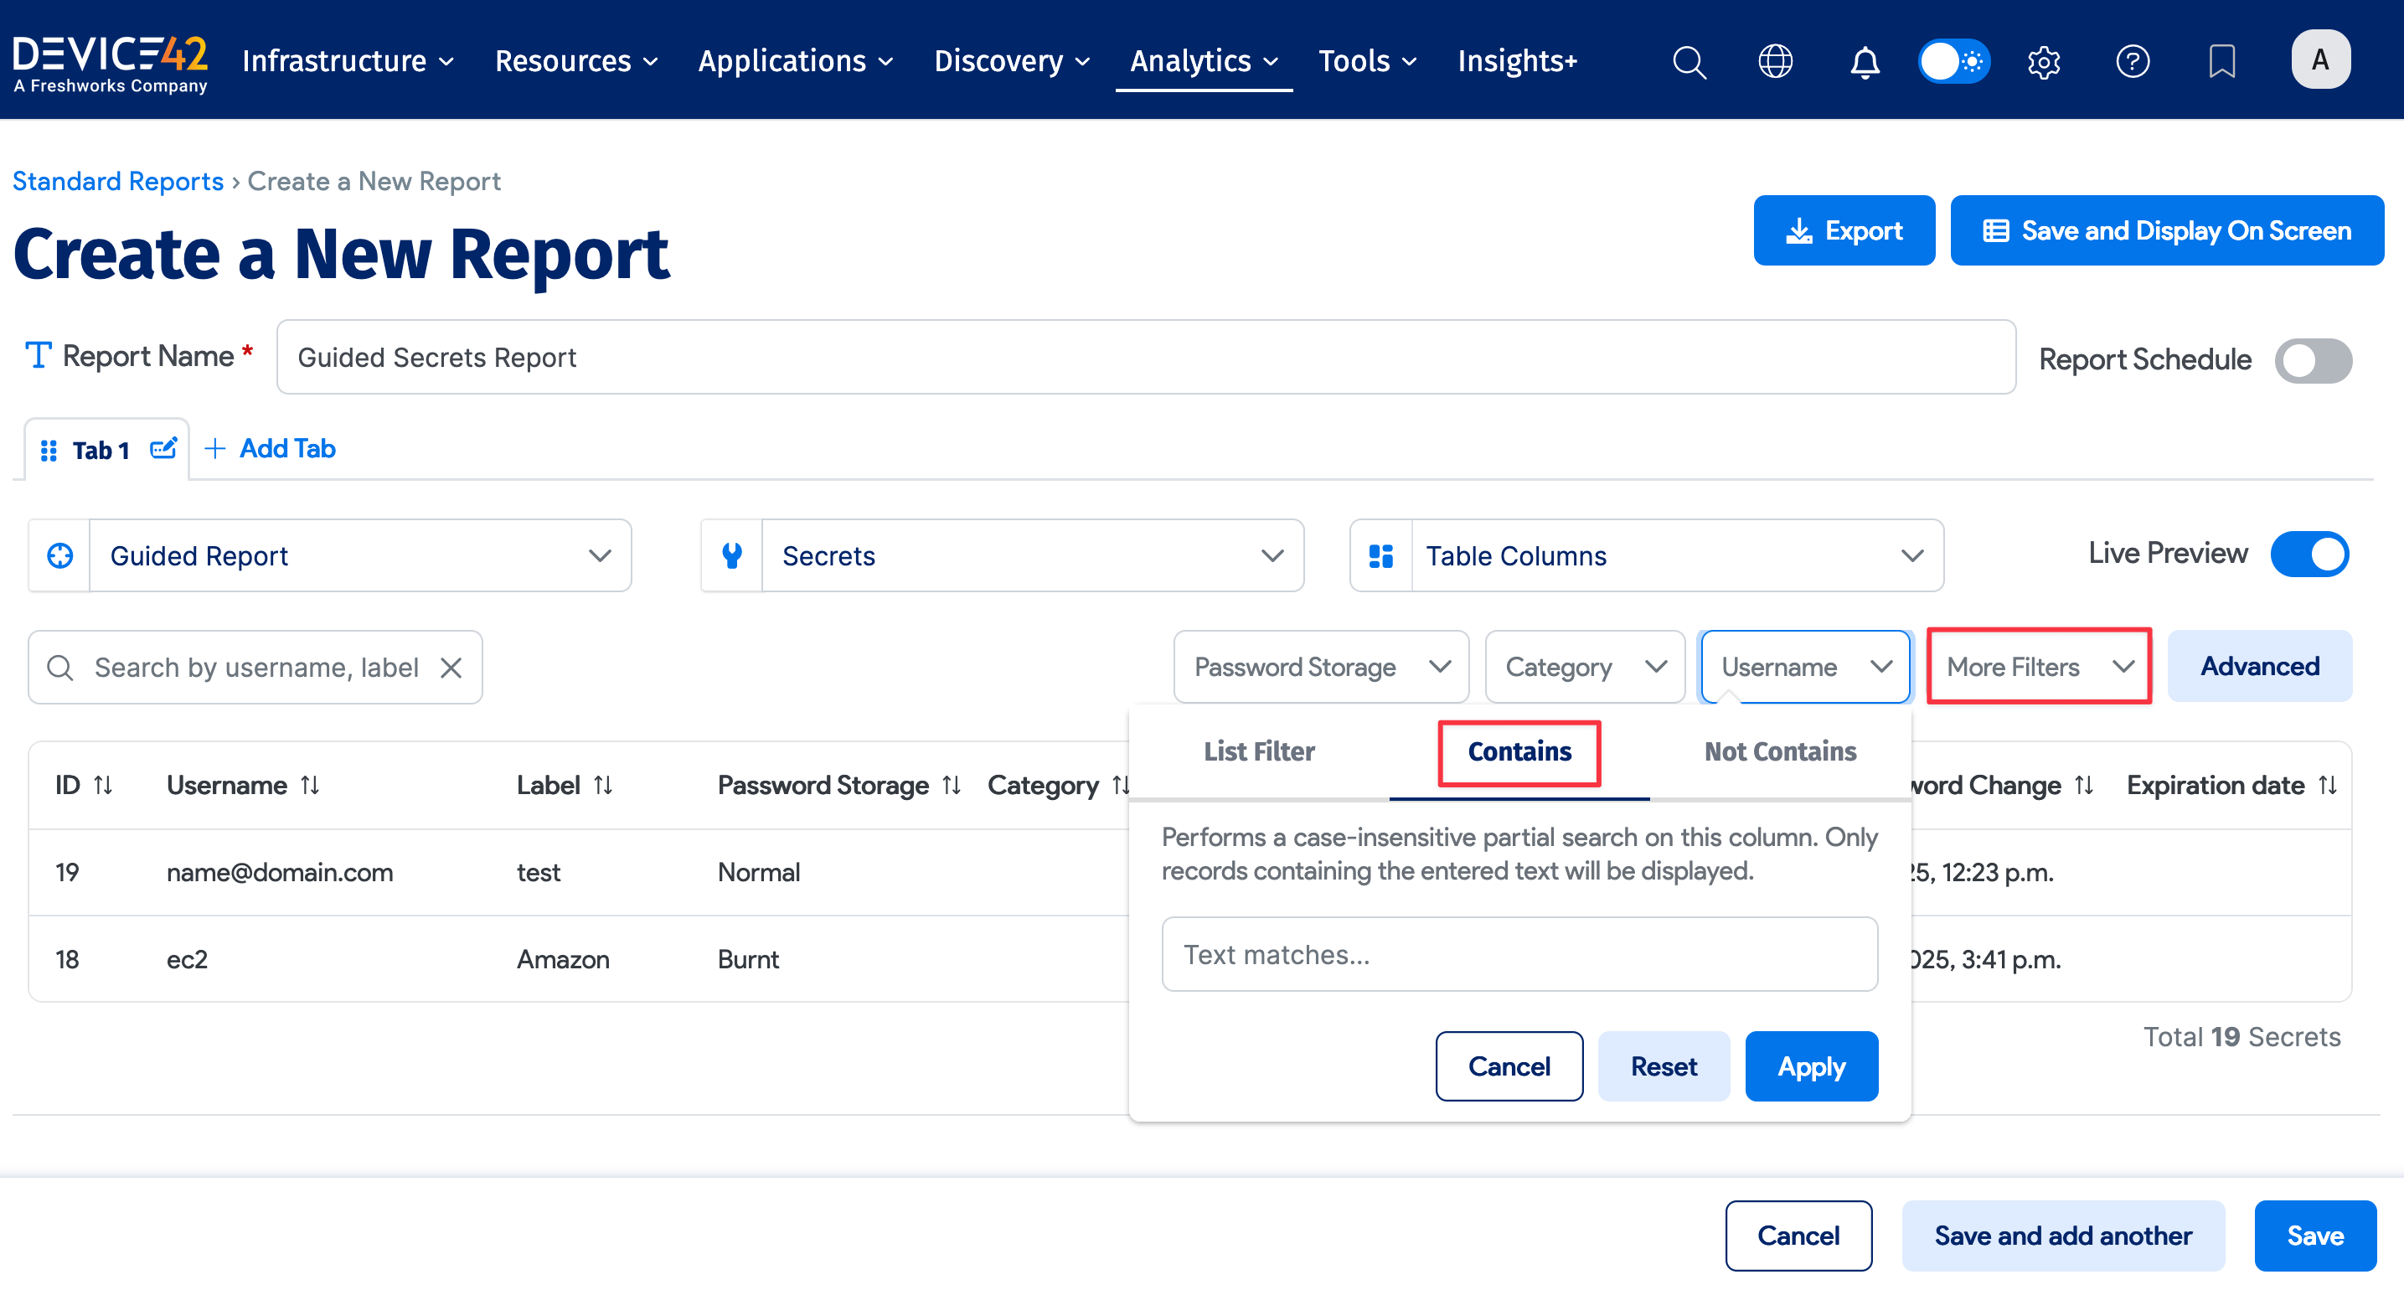Viewport: 2404px width, 1290px height.
Task: Switch to the Not Contains tab
Action: 1780,752
